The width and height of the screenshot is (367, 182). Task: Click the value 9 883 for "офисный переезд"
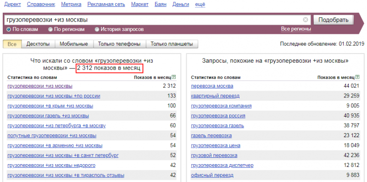[x=353, y=175]
